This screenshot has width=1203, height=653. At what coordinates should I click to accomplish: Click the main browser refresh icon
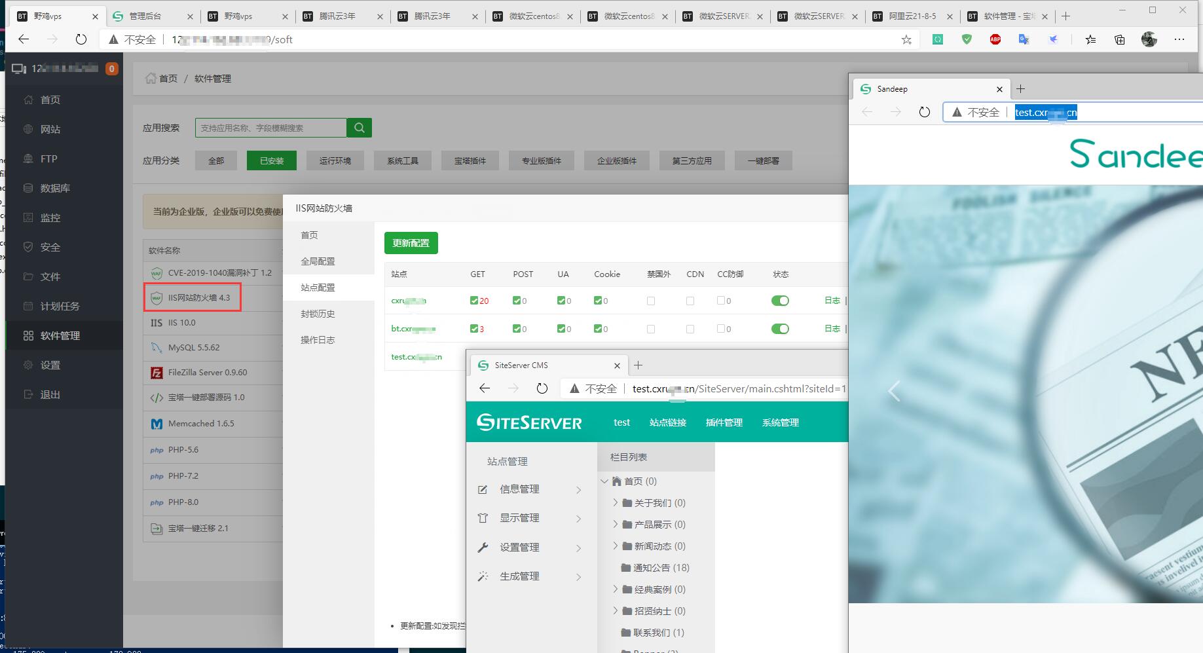point(81,39)
